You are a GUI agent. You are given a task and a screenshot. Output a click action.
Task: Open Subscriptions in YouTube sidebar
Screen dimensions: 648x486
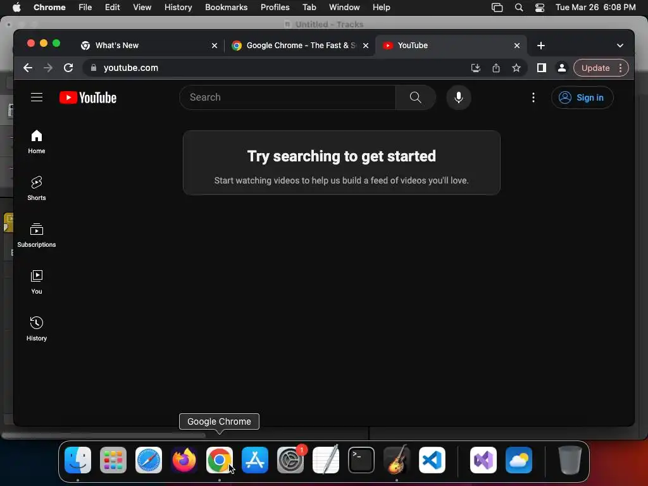click(36, 235)
